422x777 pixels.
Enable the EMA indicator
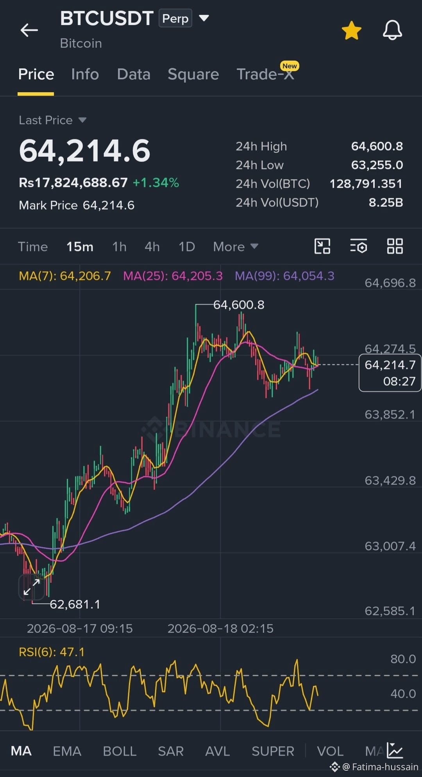[x=67, y=751]
